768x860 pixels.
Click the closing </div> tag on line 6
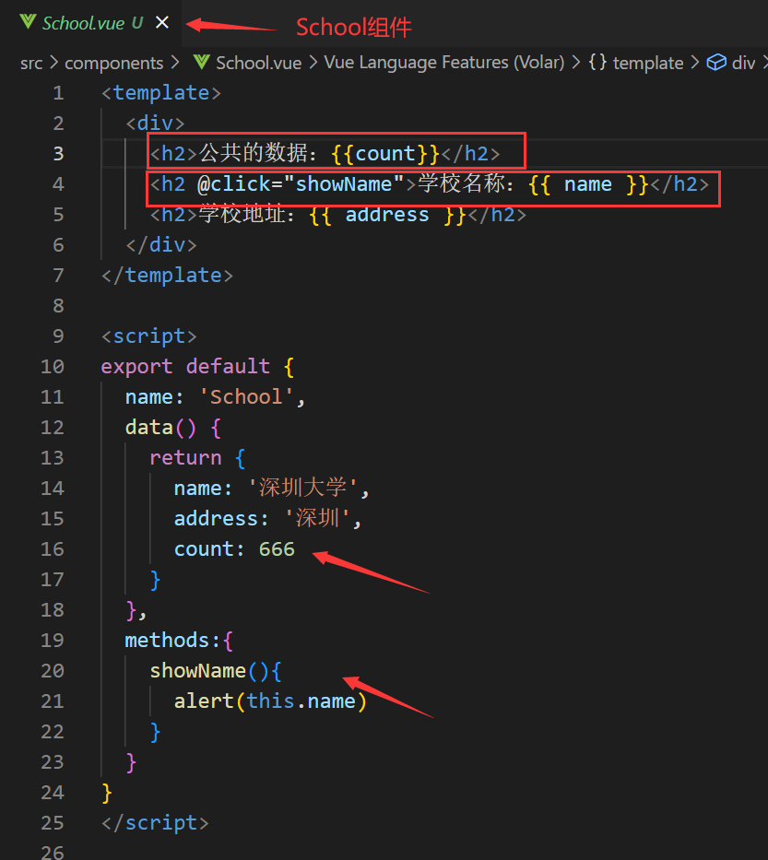[x=161, y=244]
